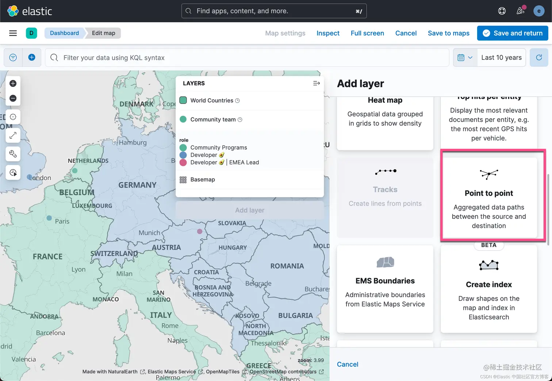Switch to Full screen mode
This screenshot has width=552, height=381.
click(367, 33)
